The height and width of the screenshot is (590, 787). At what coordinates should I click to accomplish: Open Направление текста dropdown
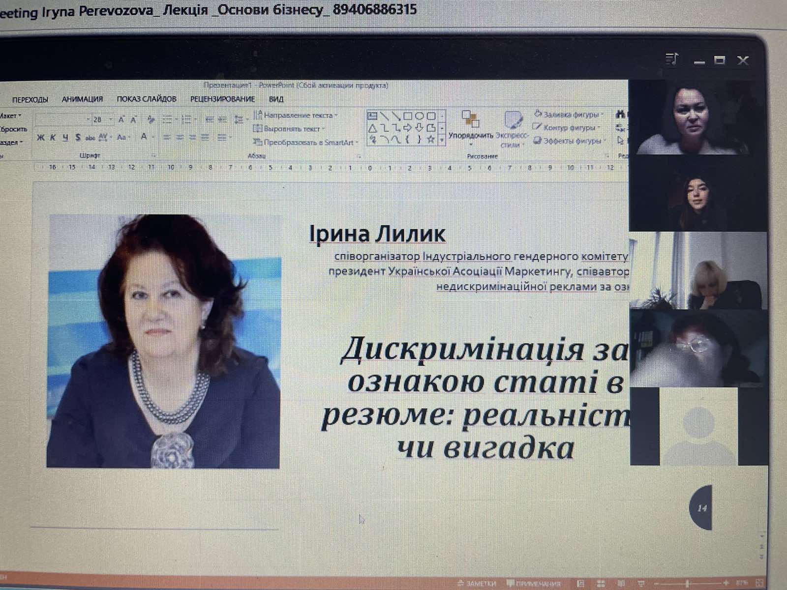point(296,115)
